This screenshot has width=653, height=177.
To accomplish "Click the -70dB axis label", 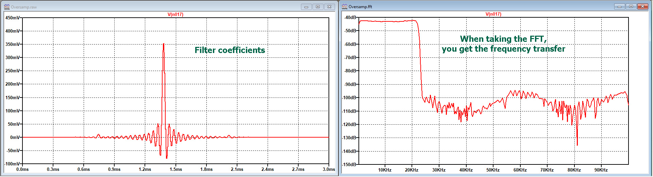I will tap(350, 57).
